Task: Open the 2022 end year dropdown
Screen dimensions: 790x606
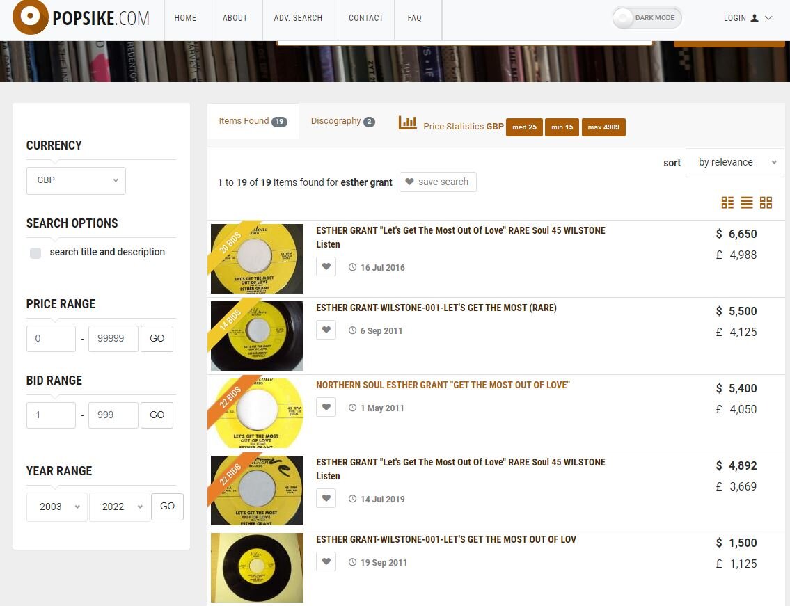Action: coord(120,507)
